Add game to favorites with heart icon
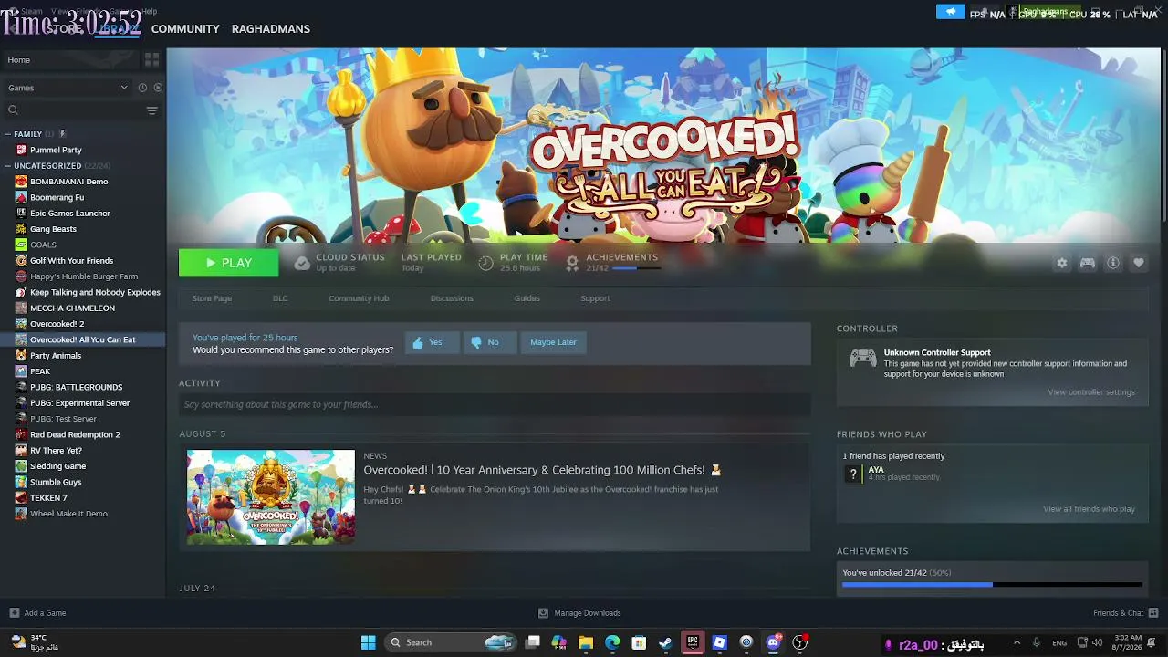The width and height of the screenshot is (1168, 657). [1139, 263]
